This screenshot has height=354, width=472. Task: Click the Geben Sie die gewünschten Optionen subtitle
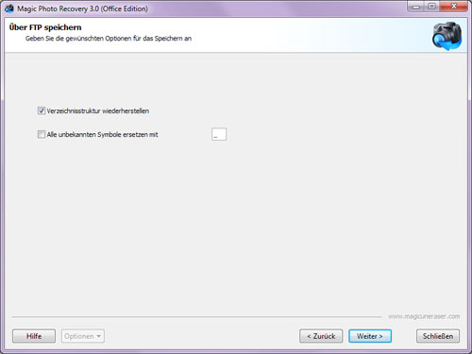pos(109,39)
